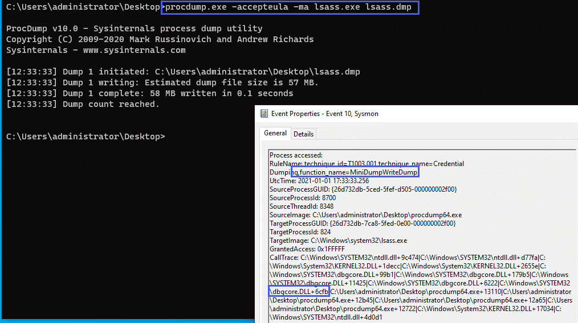Viewport: 578px width, 323px height.
Task: Click the 'Dump 1 complete' line
Action: tap(150, 93)
